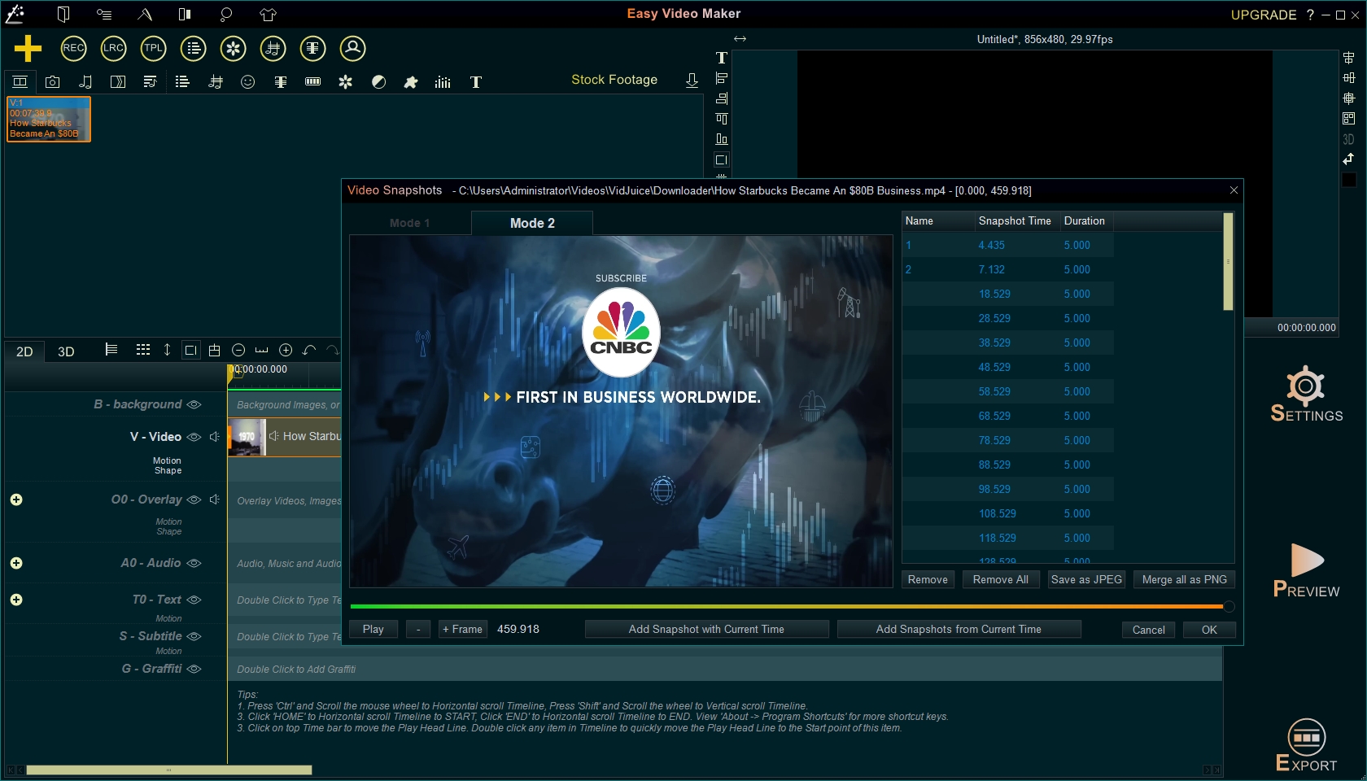Viewport: 1367px width, 781px height.
Task: Switch to the Mode 1 tab
Action: point(410,222)
